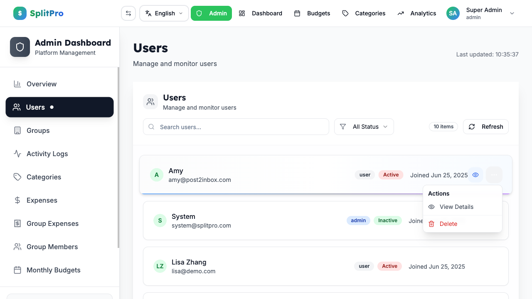Click the Groups building icon in sidebar

click(17, 130)
